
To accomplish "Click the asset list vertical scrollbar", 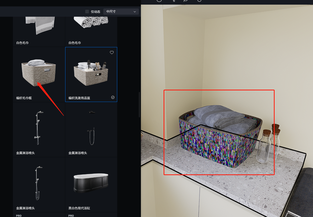I will click(x=140, y=104).
